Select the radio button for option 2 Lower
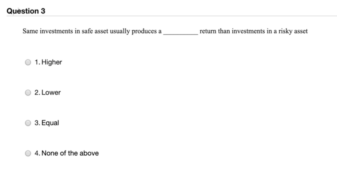 pos(28,93)
